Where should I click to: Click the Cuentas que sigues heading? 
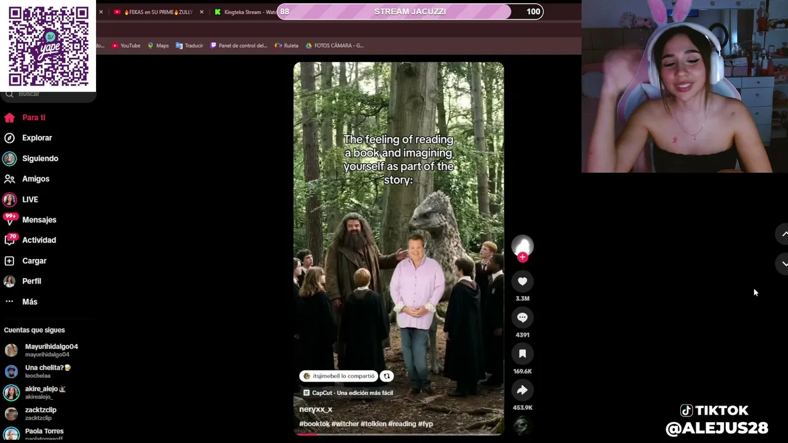click(34, 330)
